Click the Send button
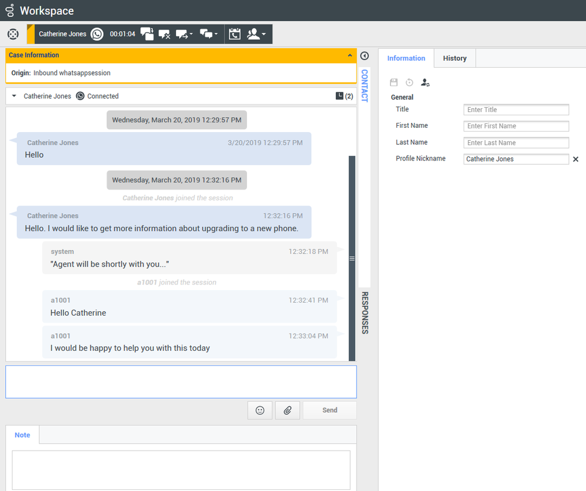586x491 pixels. click(x=330, y=410)
